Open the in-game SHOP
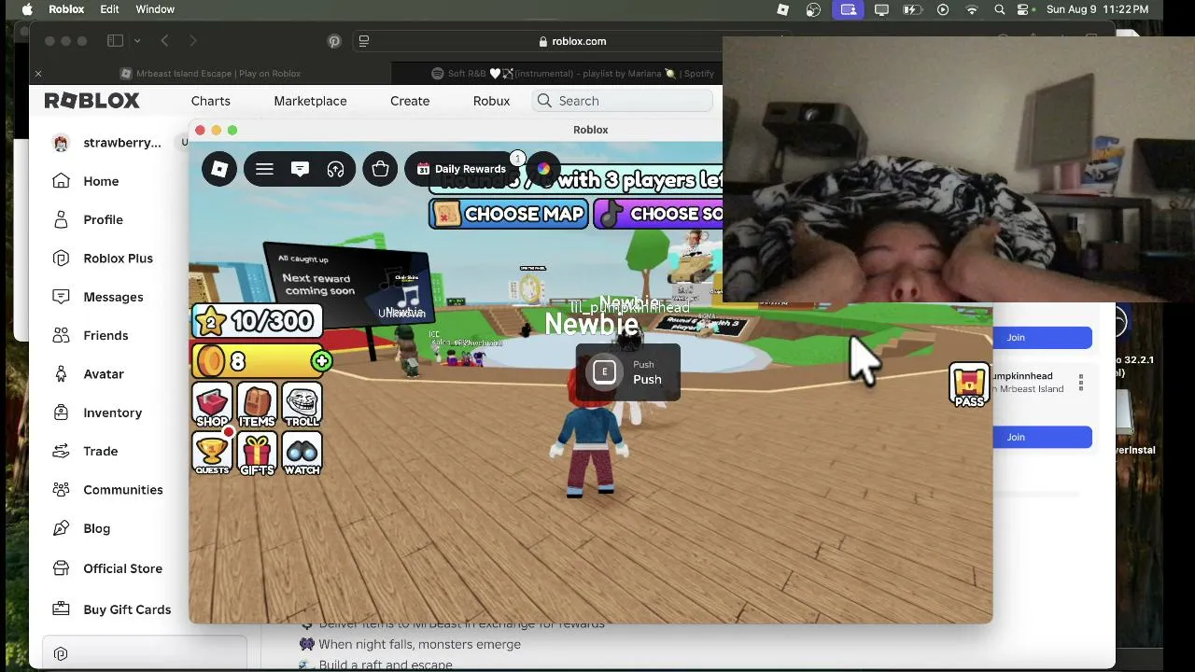The width and height of the screenshot is (1195, 672). (x=212, y=405)
